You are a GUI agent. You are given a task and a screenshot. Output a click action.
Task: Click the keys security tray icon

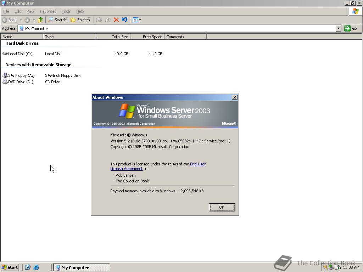point(325,268)
